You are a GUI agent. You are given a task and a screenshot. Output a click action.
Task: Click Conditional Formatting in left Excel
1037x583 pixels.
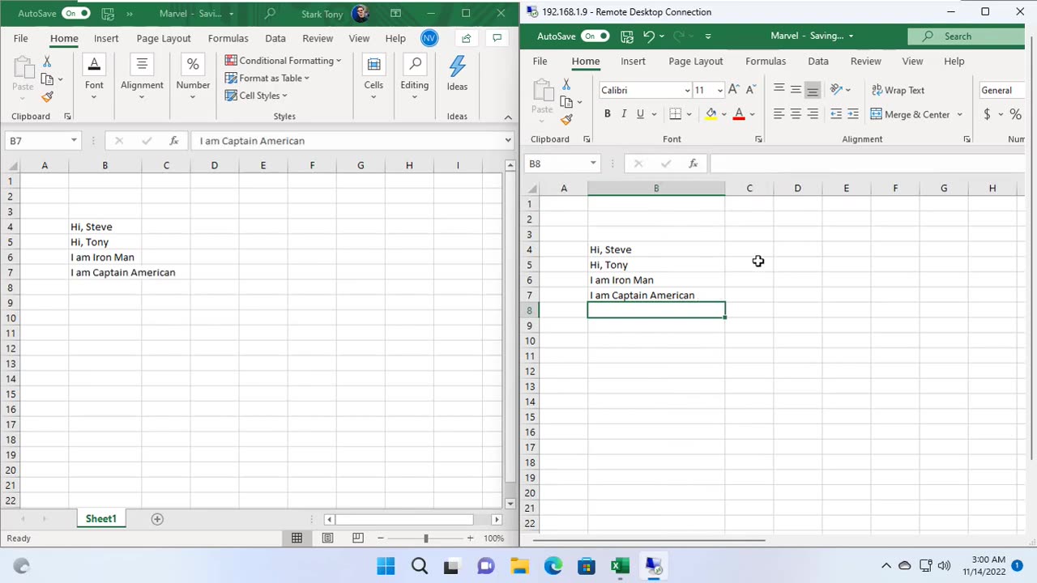point(283,60)
